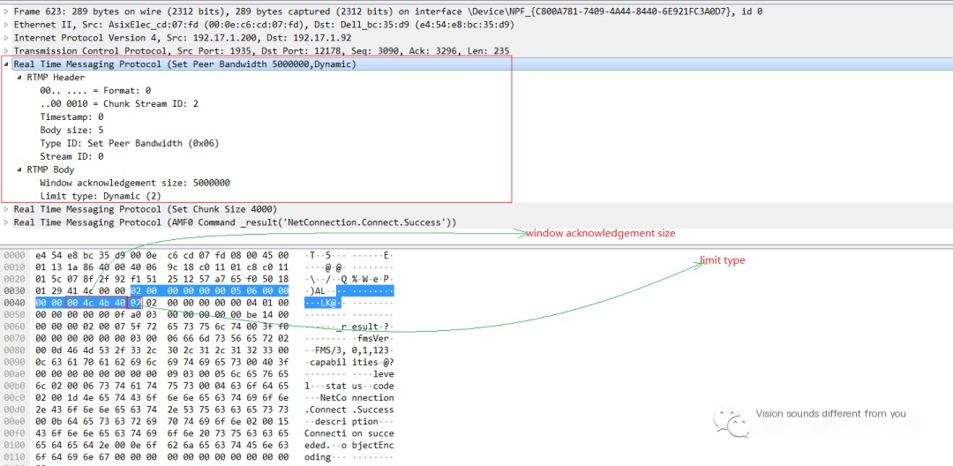Click ASCII text '.Connect .Success'
The height and width of the screenshot is (466, 953).
(349, 410)
